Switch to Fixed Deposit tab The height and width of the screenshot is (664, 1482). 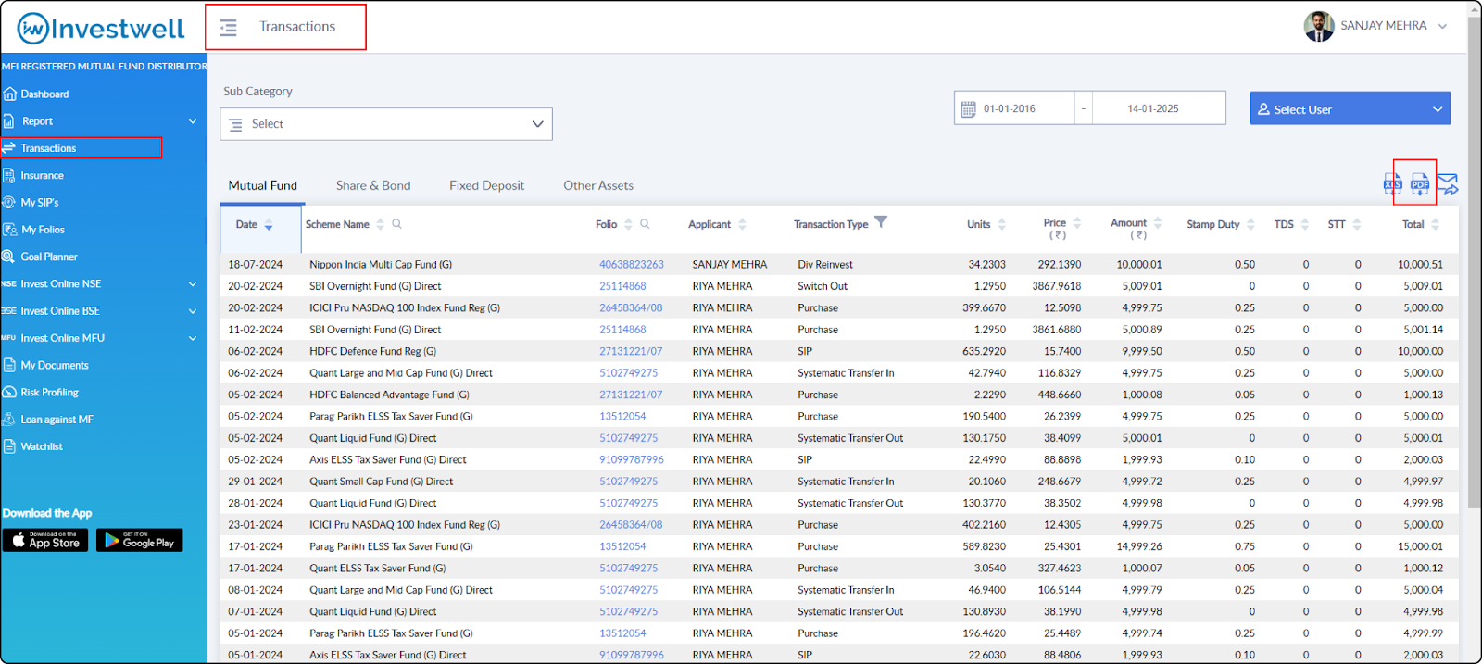click(487, 186)
